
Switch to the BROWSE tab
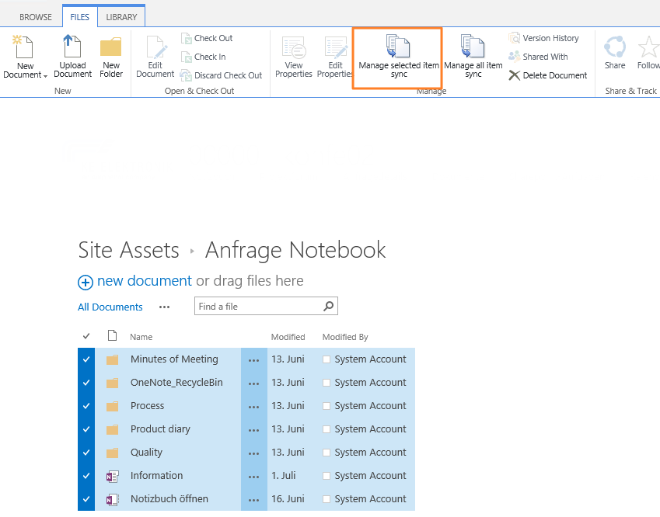[x=36, y=17]
